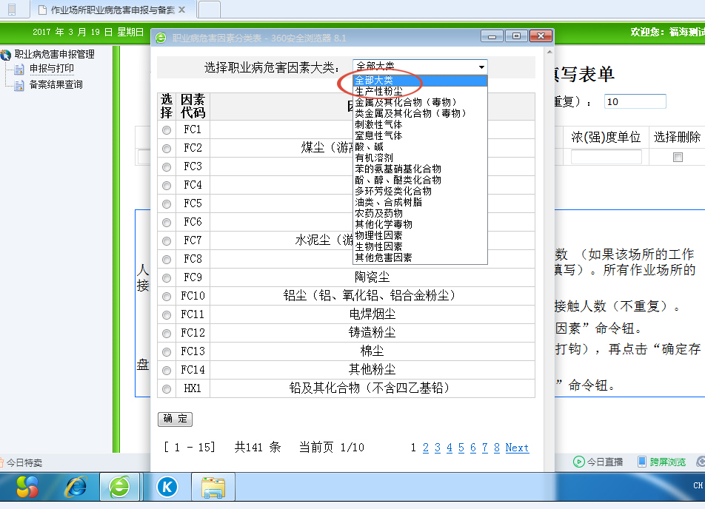Click the 今日直播 play icon
The height and width of the screenshot is (509, 705).
click(x=579, y=462)
